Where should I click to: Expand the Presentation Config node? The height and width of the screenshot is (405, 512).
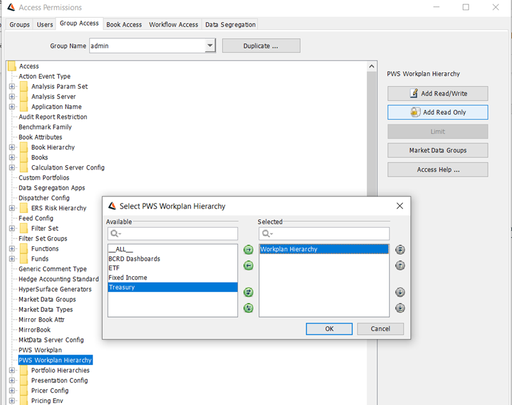pos(12,381)
